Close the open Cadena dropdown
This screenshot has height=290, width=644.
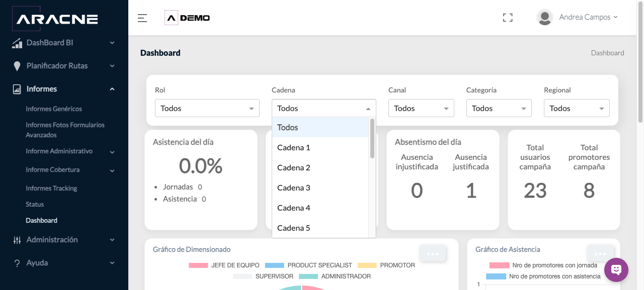point(324,109)
